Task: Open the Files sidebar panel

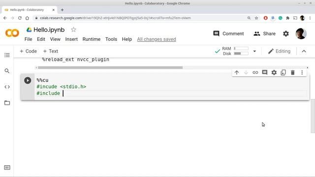Action: click(7, 103)
